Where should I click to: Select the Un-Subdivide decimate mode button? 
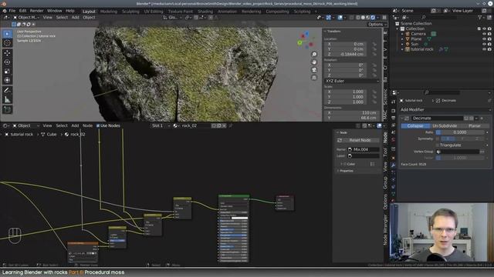click(445, 125)
